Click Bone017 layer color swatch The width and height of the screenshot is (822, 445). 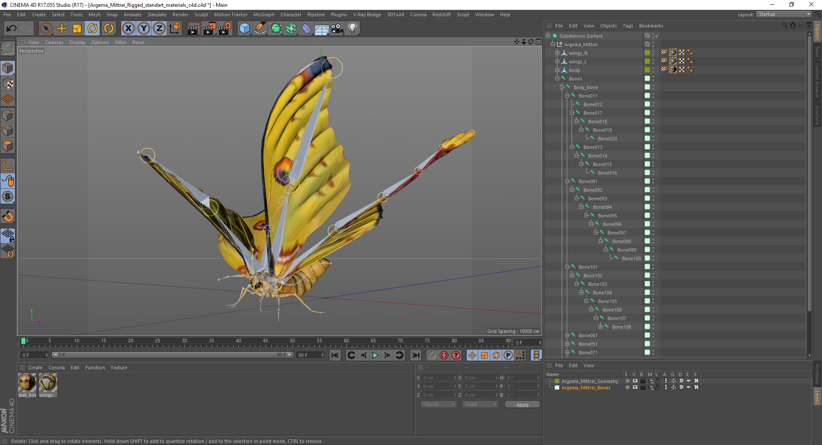click(x=647, y=113)
